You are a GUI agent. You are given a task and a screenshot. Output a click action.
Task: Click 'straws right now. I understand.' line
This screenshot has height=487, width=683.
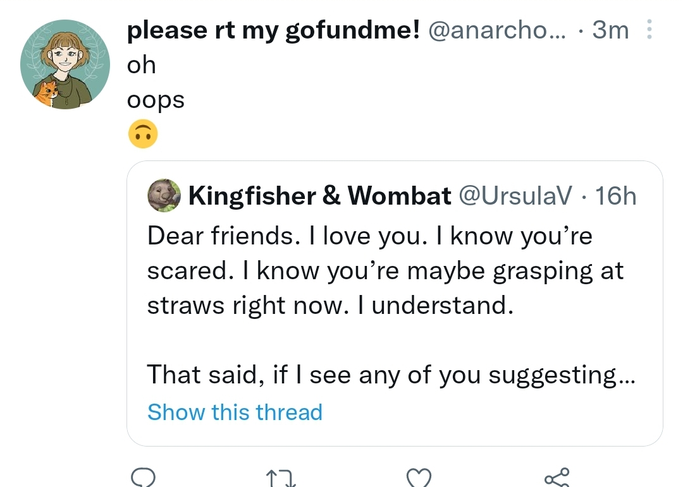[330, 305]
